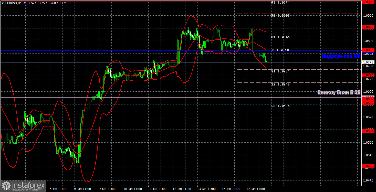
Task: Click the current price tag 1.0771
Action: pyautogui.click(x=368, y=62)
